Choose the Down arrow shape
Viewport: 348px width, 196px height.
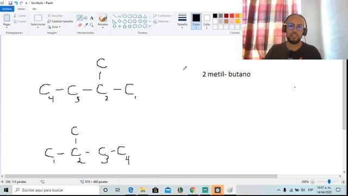[x=115, y=27]
